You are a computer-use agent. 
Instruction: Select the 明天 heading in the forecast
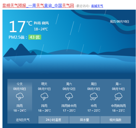pyautogui.click(x=44, y=84)
